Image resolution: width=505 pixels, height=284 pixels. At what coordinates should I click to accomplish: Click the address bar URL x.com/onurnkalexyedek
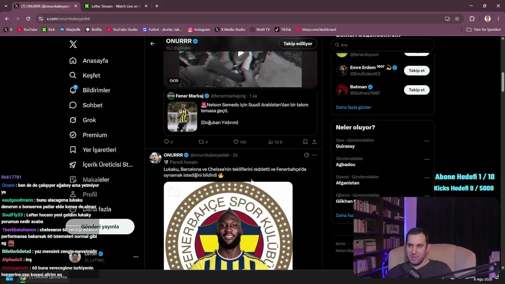click(68, 19)
